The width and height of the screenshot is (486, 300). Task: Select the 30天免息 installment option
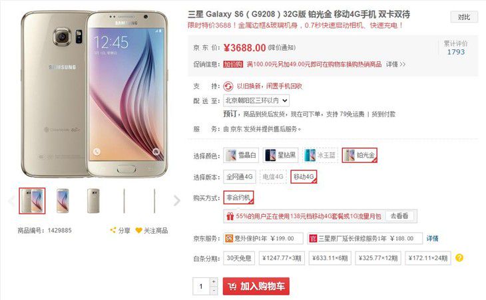pyautogui.click(x=239, y=258)
